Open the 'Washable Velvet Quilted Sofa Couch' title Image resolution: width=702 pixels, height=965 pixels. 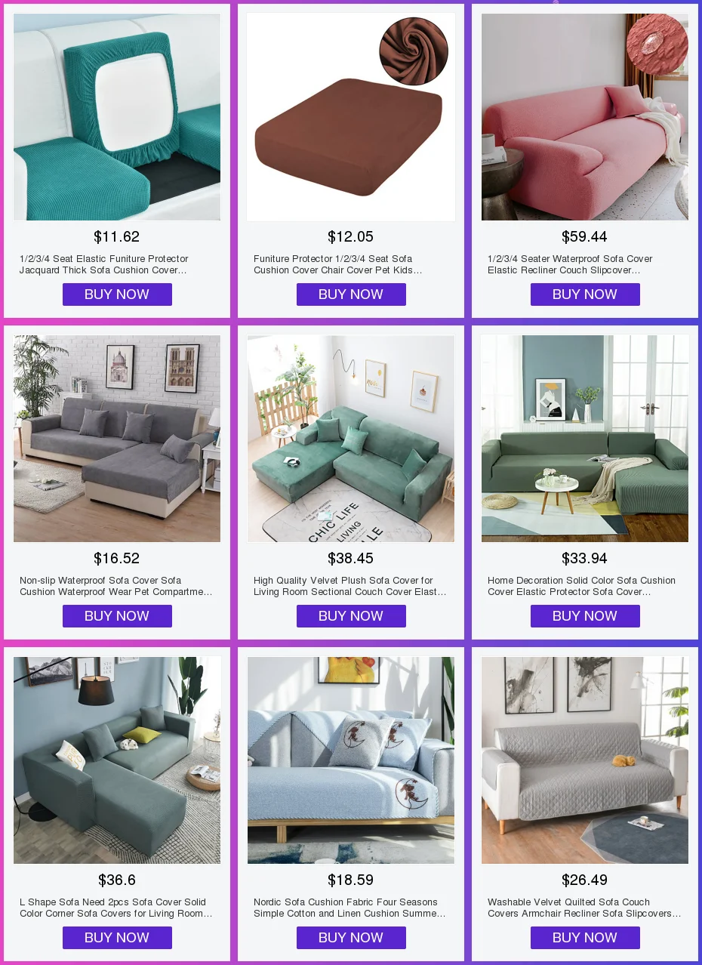point(584,908)
